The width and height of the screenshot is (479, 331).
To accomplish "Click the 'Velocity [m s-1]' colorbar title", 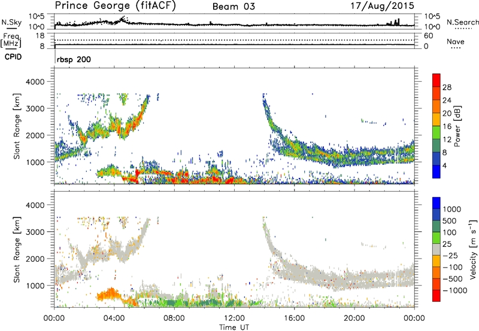I will (473, 249).
